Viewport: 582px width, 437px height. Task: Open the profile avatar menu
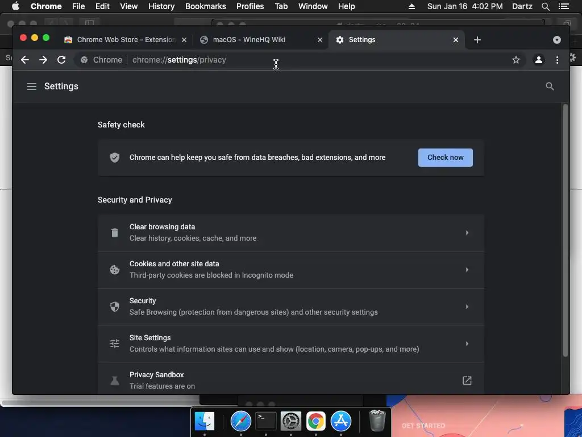[x=539, y=60]
